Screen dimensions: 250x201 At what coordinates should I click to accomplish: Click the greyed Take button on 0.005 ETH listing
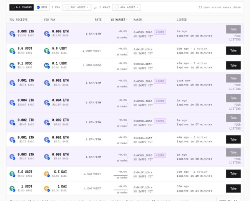click(233, 29)
